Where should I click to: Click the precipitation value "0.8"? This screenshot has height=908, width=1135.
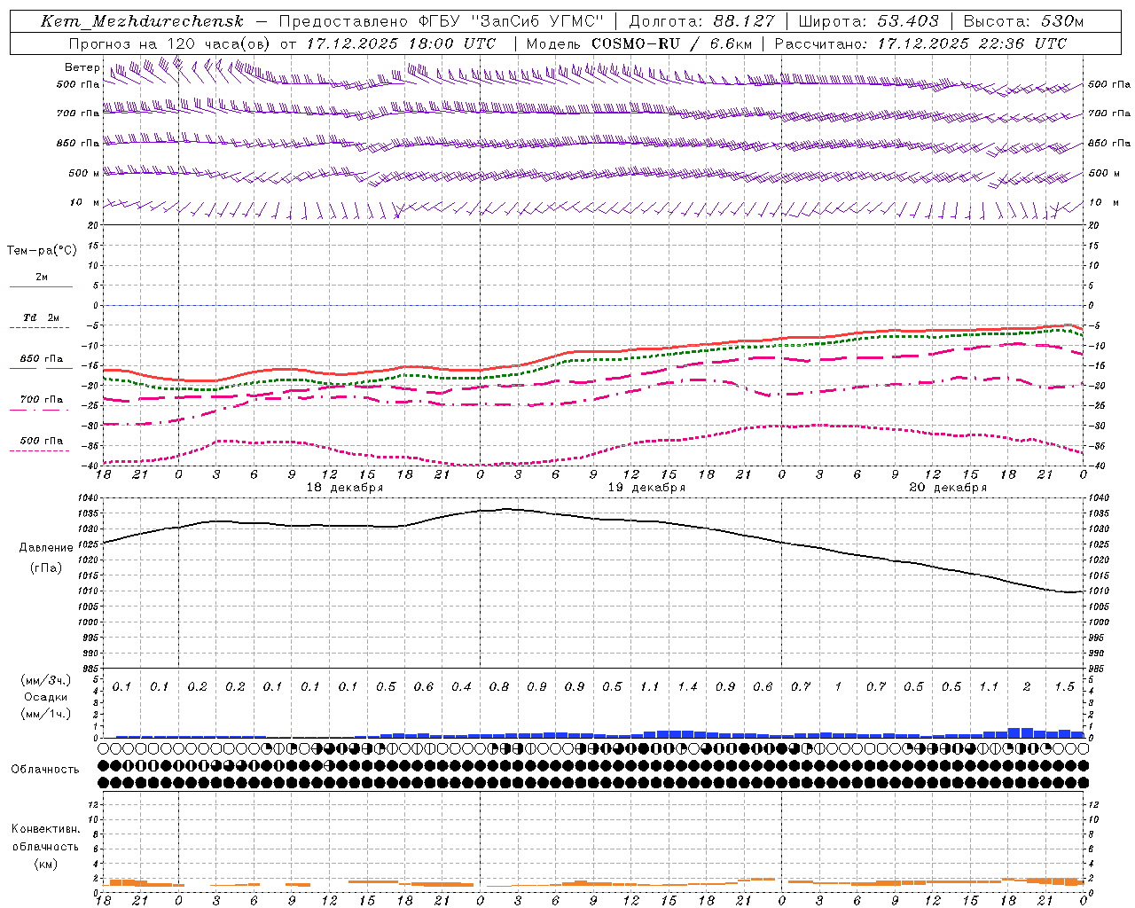coord(499,686)
